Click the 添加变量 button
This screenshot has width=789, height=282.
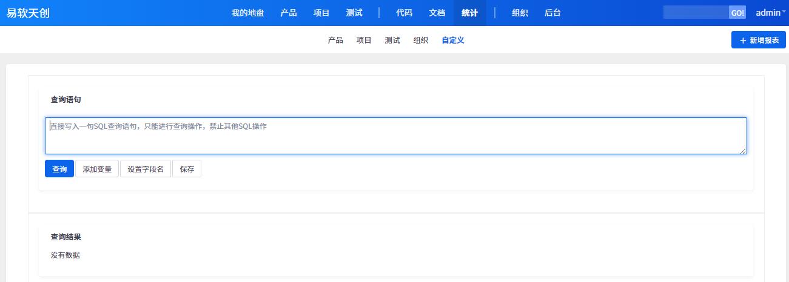coord(97,169)
